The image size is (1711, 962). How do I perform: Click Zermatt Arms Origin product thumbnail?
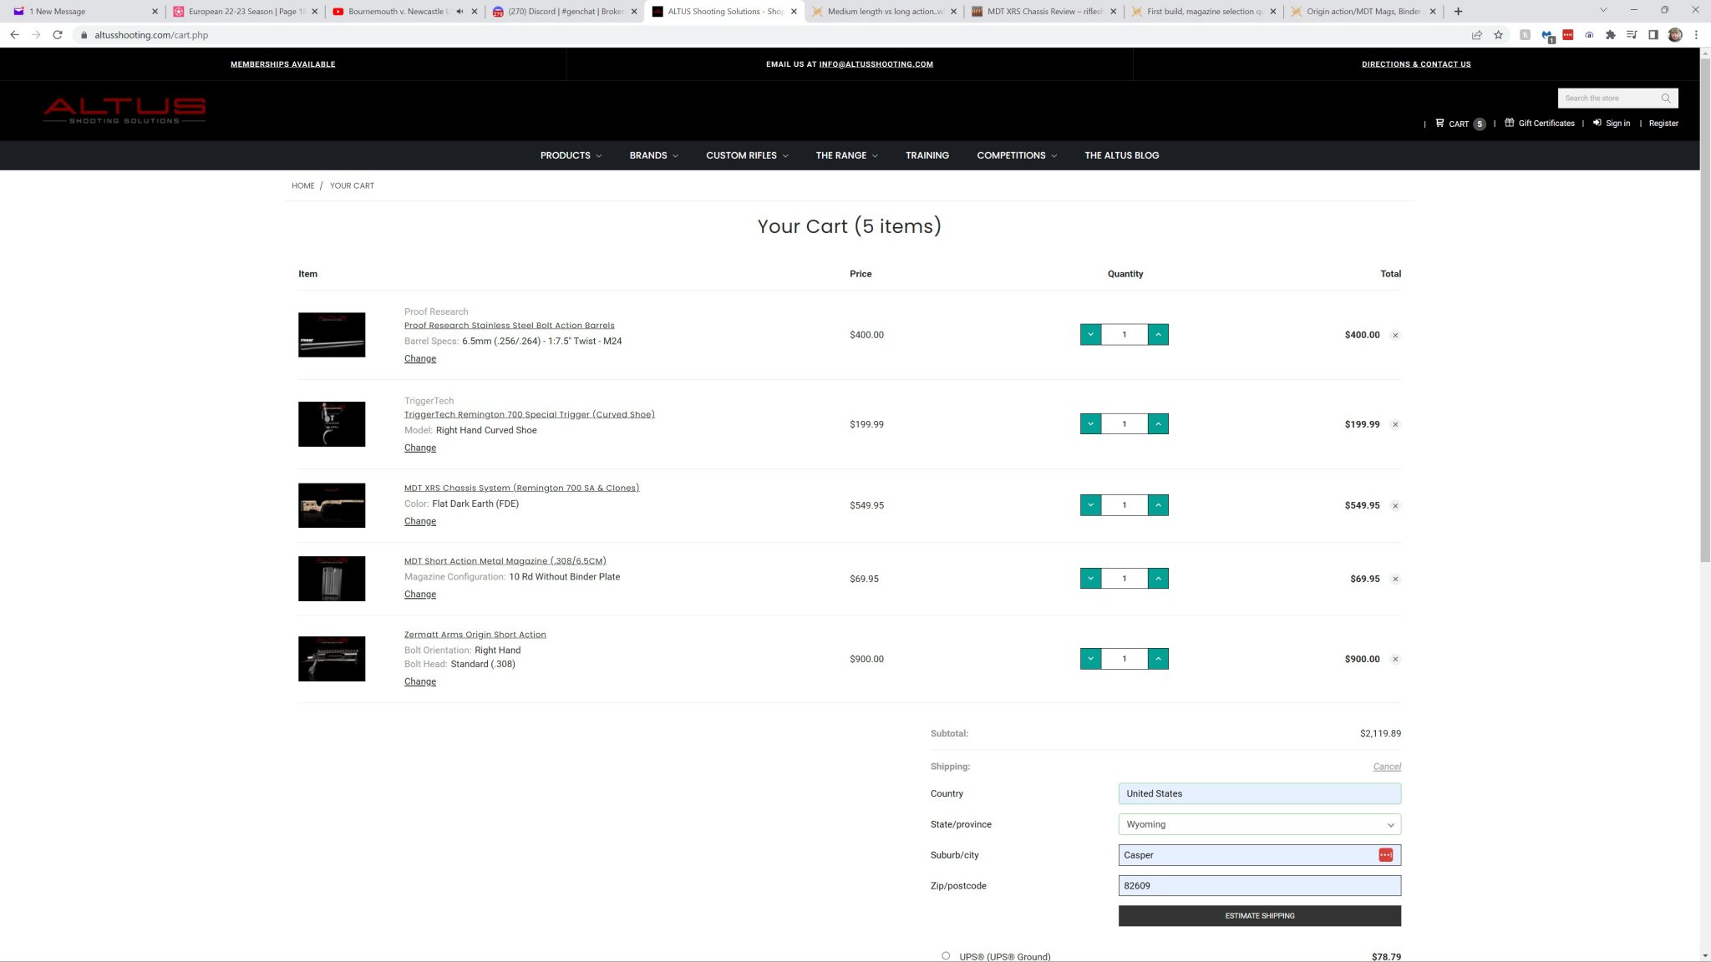332,659
